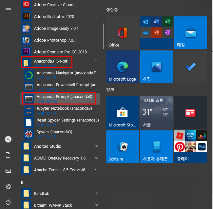
Task: Open Adobe Premiere Pro CC 2018
Action: pyautogui.click(x=61, y=52)
